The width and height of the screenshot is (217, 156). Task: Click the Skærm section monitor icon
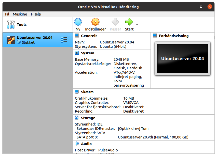tap(77, 92)
